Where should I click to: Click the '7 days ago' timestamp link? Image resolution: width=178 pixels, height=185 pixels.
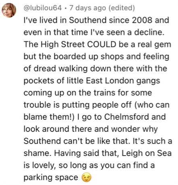pos(87,8)
